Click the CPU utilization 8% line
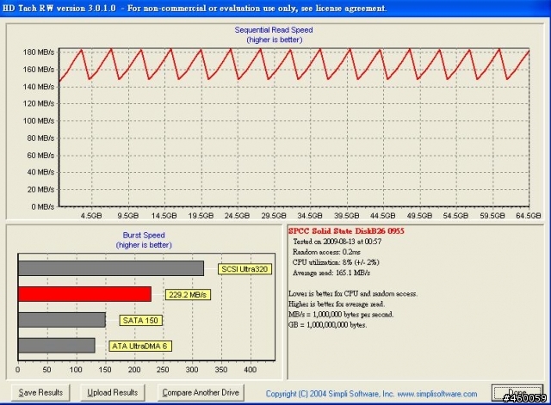Viewport: 551px width, 405px height. tap(336, 262)
